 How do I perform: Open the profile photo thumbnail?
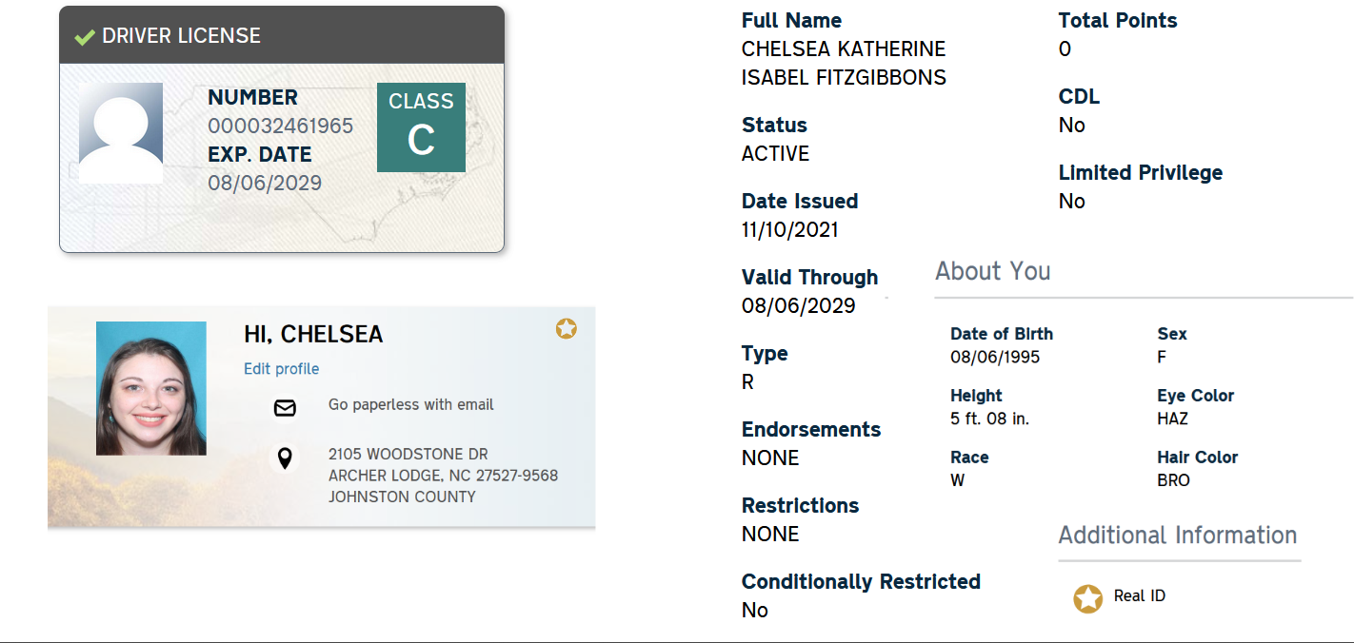pyautogui.click(x=151, y=388)
